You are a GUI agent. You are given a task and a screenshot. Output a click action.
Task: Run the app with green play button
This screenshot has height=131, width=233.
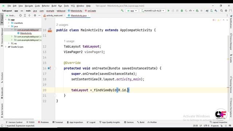click(169, 11)
